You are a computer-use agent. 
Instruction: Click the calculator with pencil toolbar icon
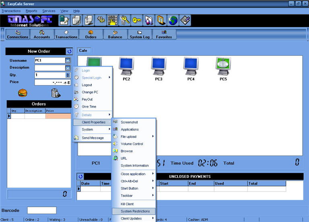click(x=64, y=20)
